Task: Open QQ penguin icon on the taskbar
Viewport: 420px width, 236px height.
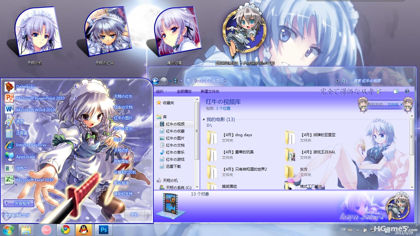Action: 83,230
